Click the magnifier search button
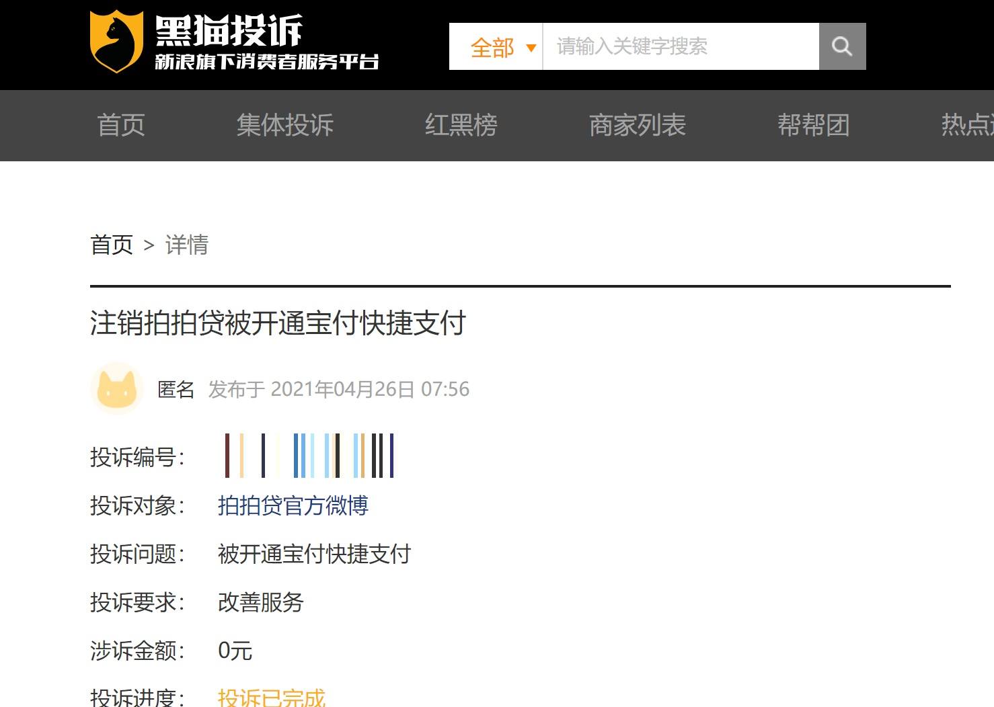Image resolution: width=994 pixels, height=707 pixels. pyautogui.click(x=842, y=46)
